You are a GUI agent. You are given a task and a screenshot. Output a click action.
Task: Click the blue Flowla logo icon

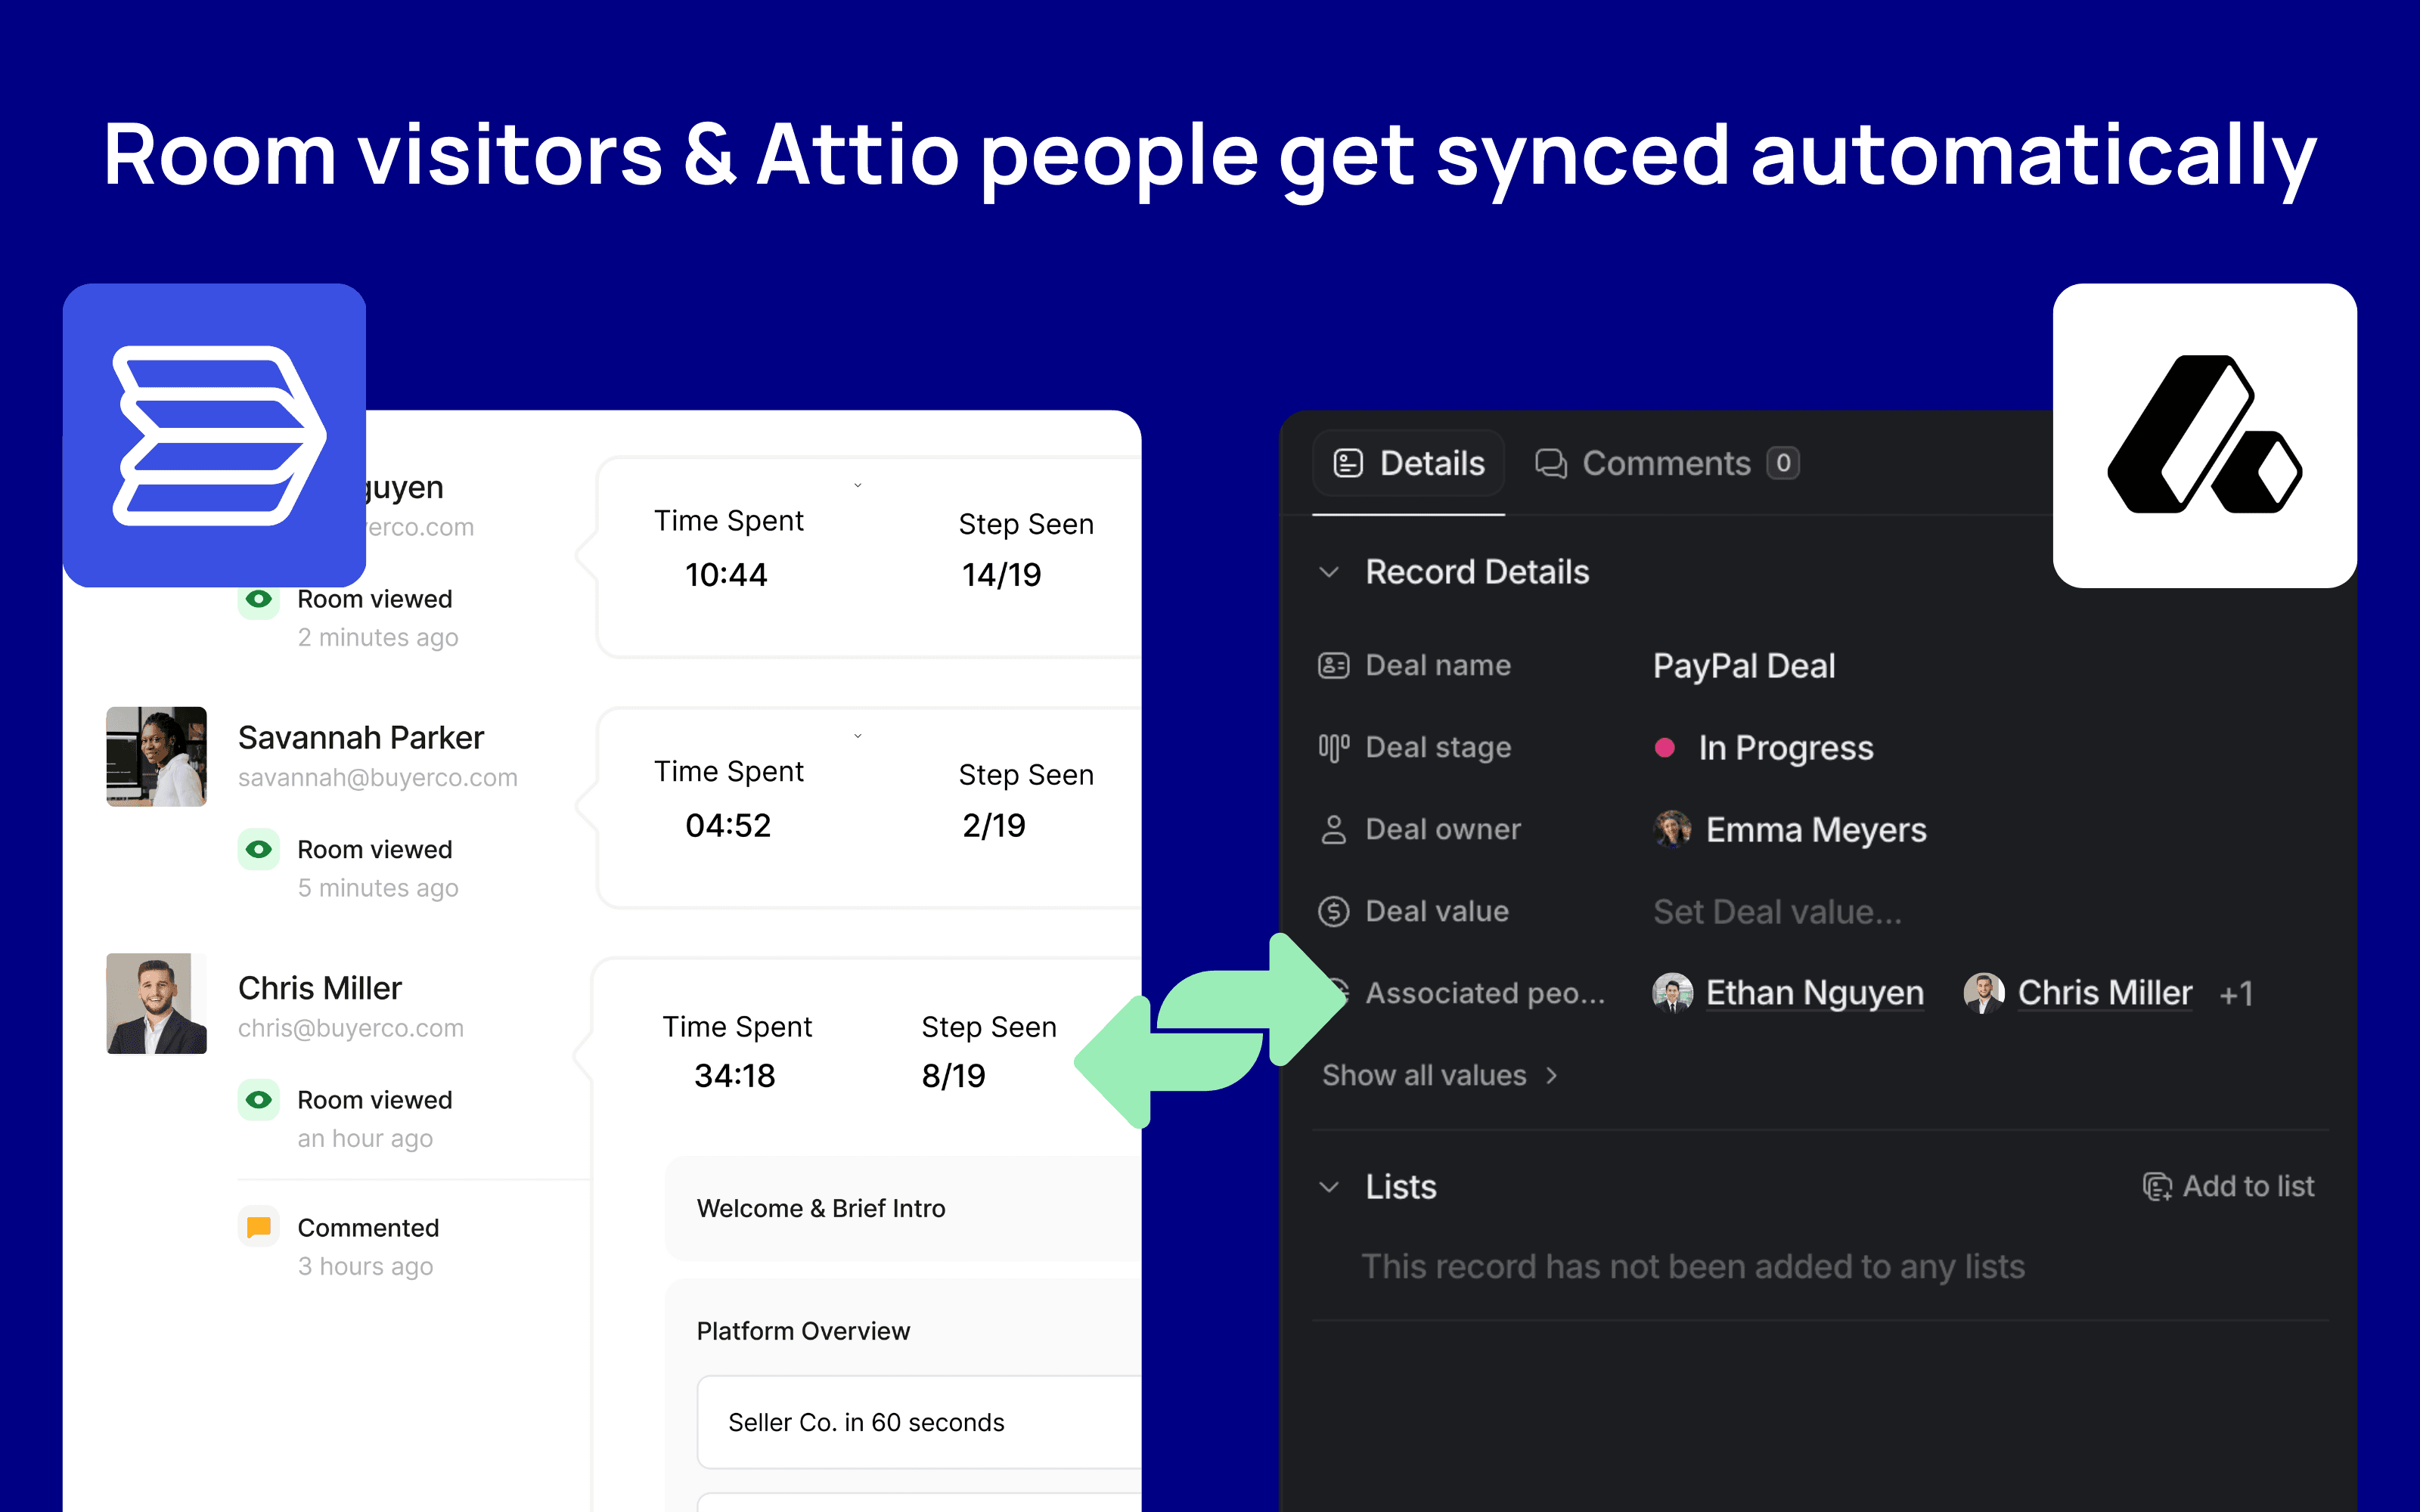[x=214, y=435]
